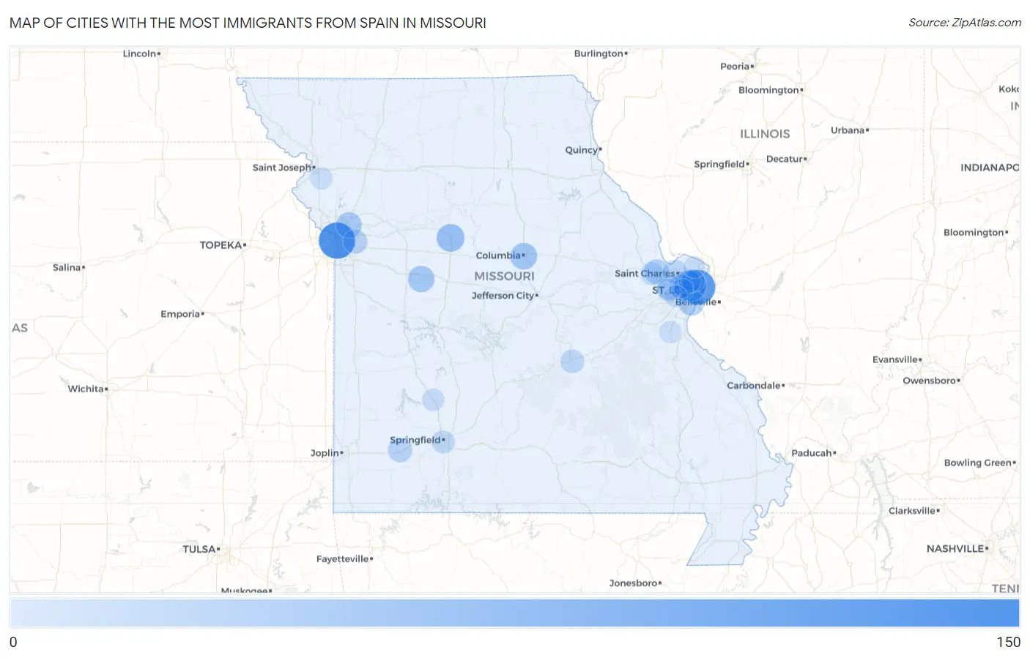Select the bubble over Columbia
1030x658 pixels.
coord(524,256)
